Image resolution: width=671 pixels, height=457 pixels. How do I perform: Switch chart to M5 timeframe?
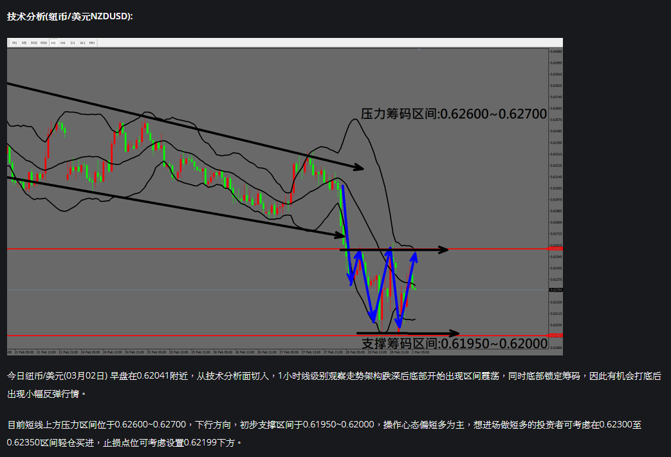point(24,43)
